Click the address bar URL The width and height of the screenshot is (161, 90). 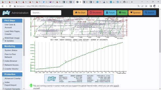45,6
